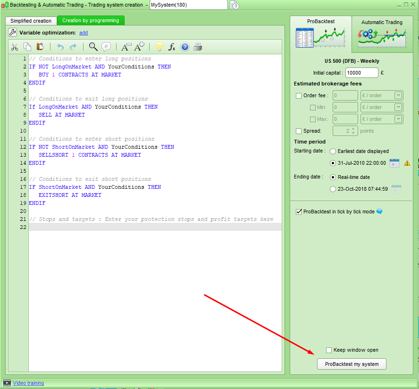Click the MySystem(180) name field
Viewport: 419px width, 389px height.
189,5
